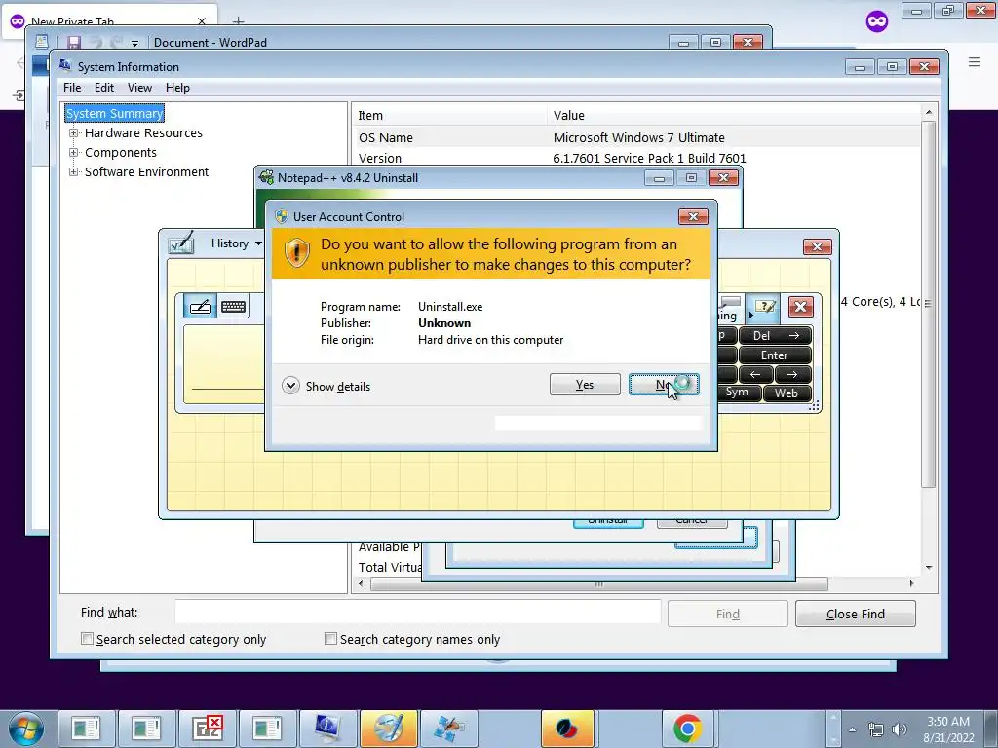The height and width of the screenshot is (748, 998).
Task: Open the browser hamburger menu
Action: pos(974,61)
